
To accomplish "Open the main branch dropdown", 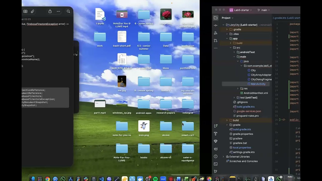I will [264, 10].
